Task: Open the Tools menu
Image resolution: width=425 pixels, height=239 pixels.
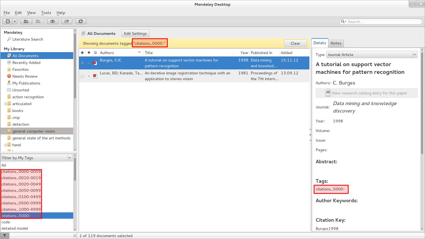Action: pos(46,13)
